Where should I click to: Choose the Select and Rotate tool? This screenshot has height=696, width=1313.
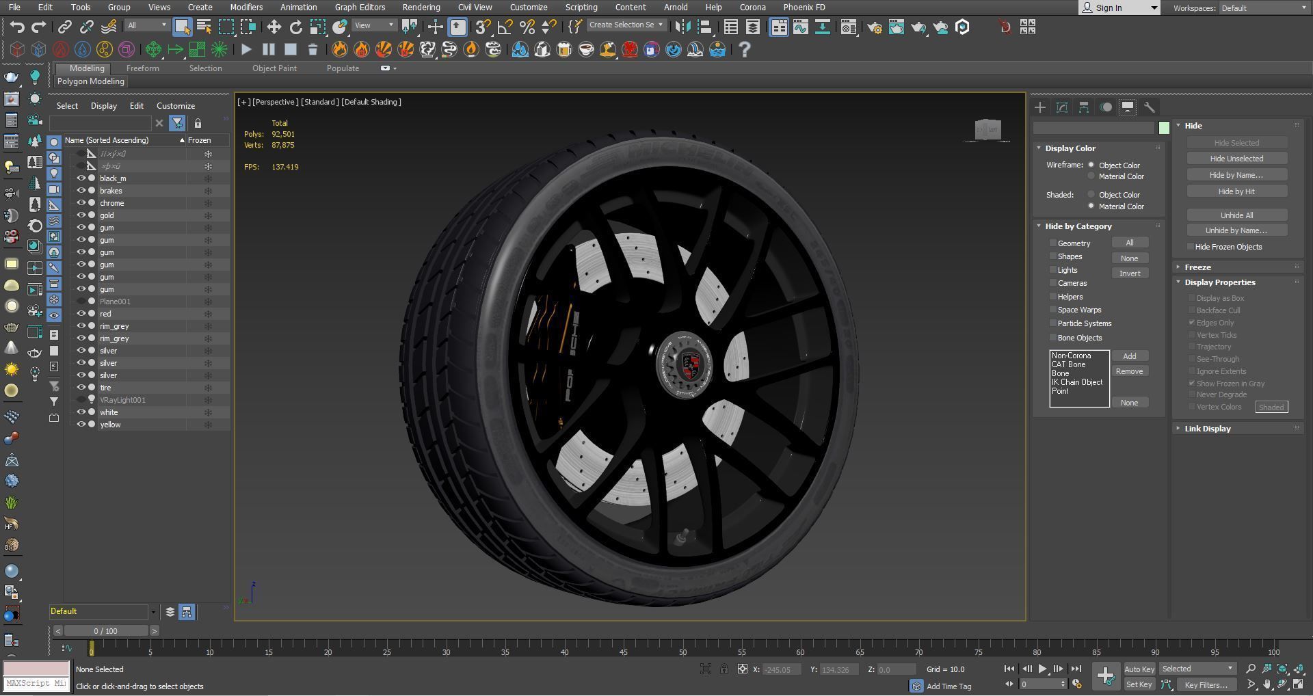click(x=295, y=27)
